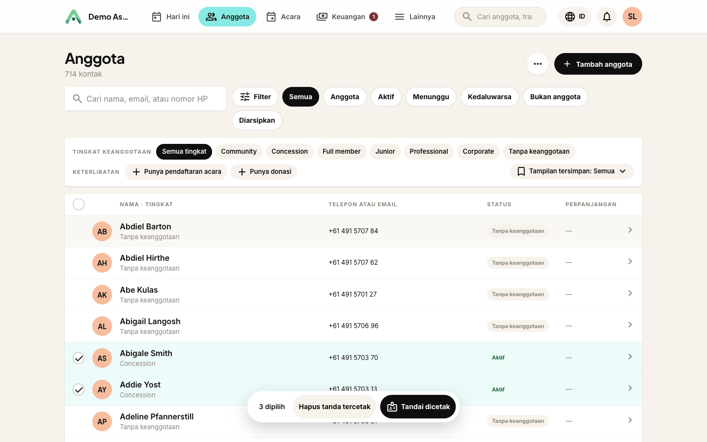
Task: Open the three-dots more options menu
Action: tap(538, 64)
